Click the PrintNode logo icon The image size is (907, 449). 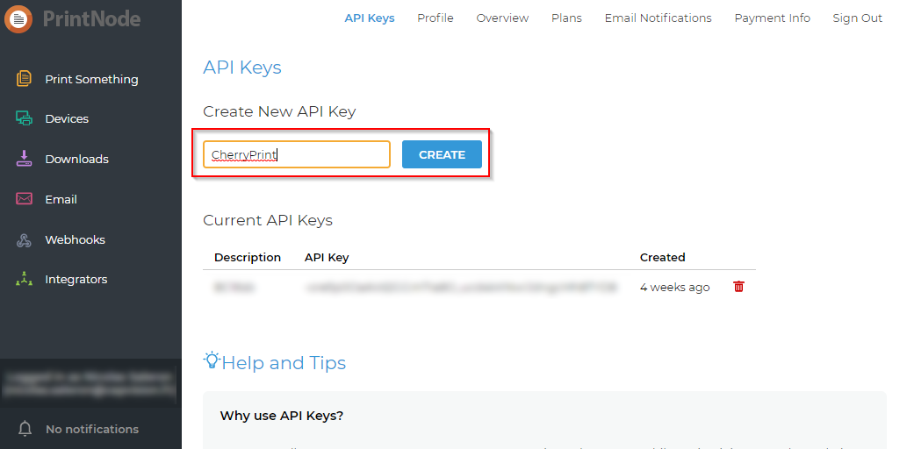[x=18, y=19]
